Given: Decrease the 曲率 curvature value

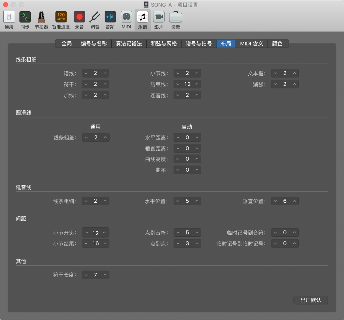Looking at the screenshot, I should (178, 170).
